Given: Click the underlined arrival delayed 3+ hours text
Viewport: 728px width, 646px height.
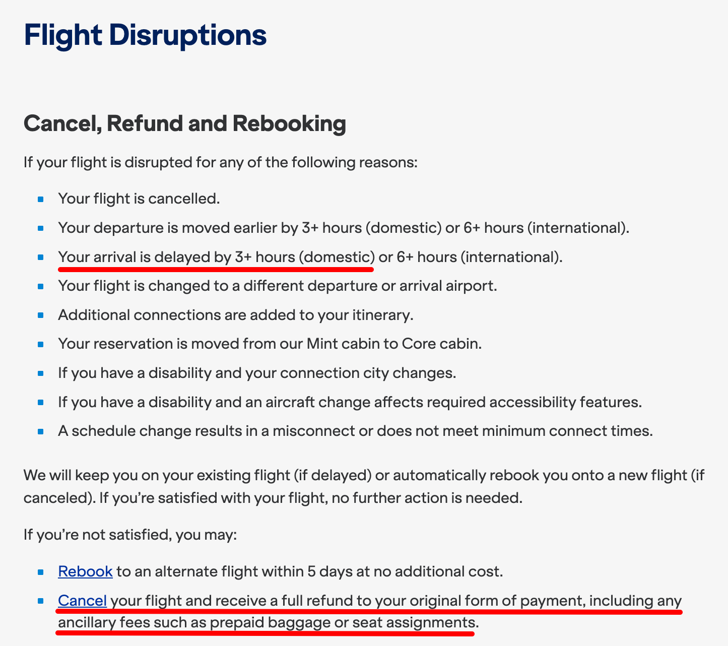Looking at the screenshot, I should [x=216, y=257].
